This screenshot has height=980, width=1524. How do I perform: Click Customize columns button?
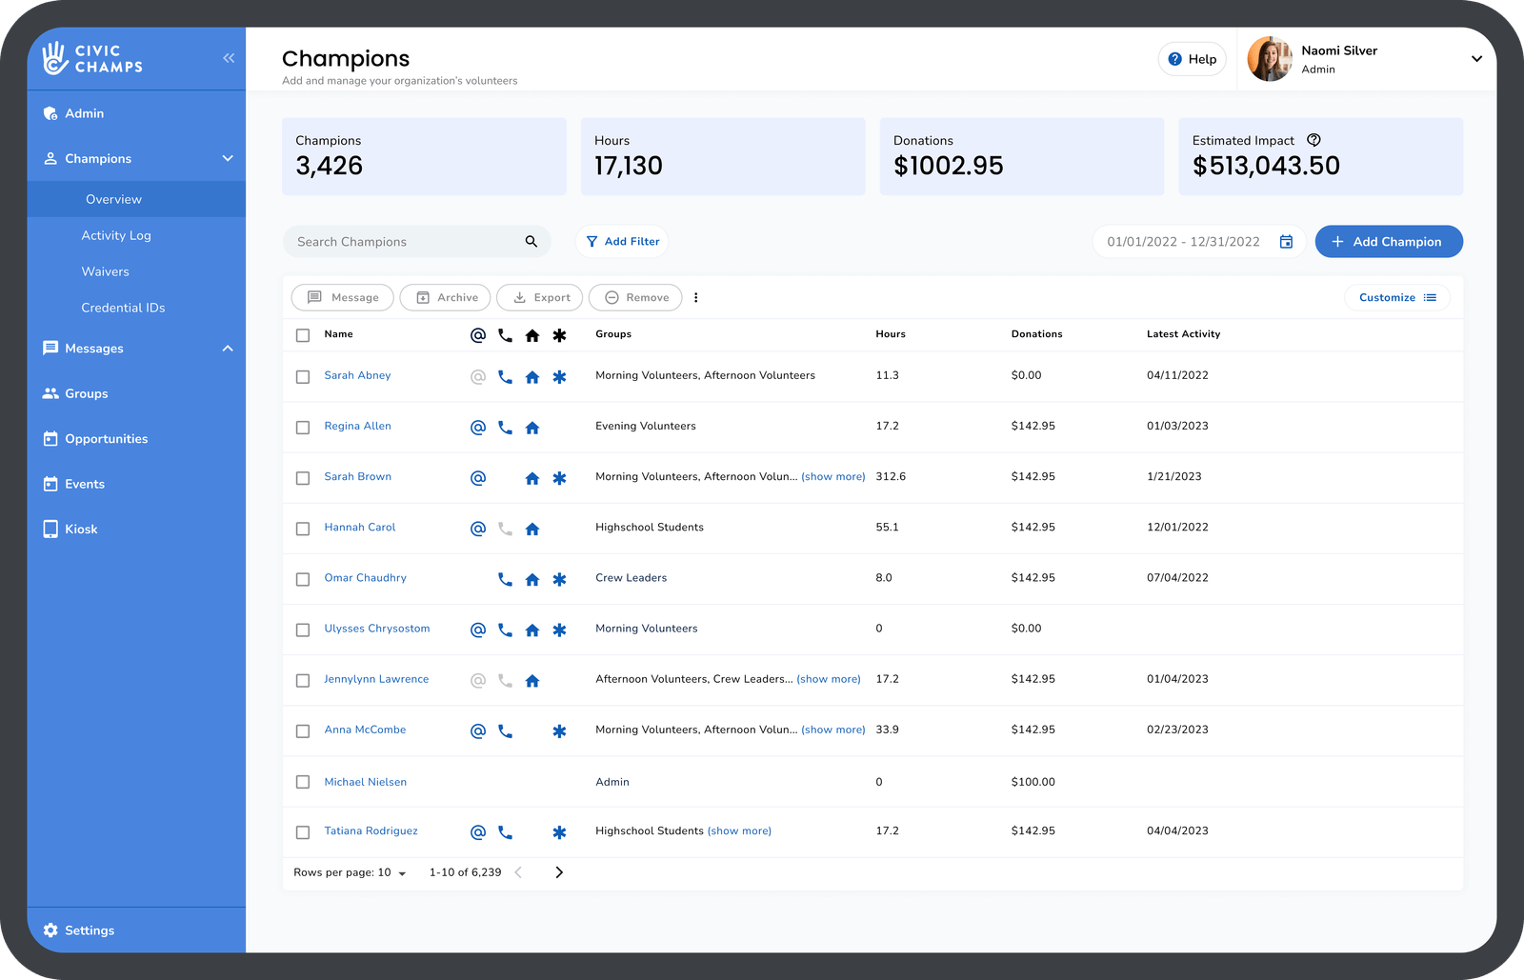[x=1397, y=297]
